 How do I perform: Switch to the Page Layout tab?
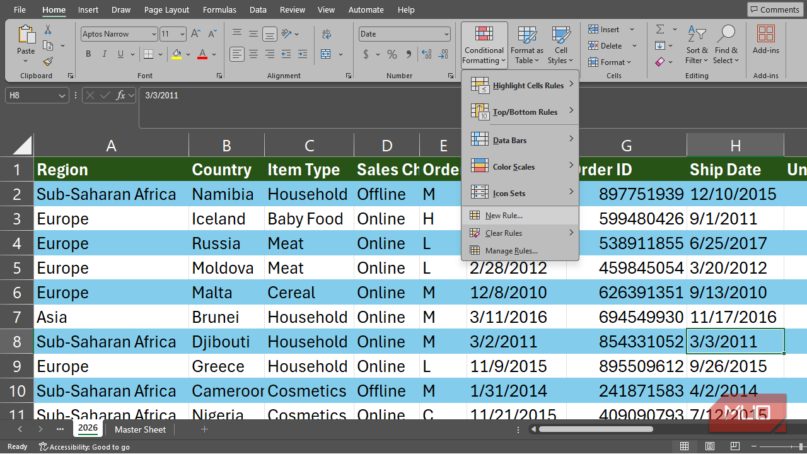[x=166, y=9]
